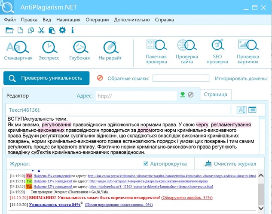Click Уникальность текста 84% link
The image size is (272, 214).
(55, 205)
